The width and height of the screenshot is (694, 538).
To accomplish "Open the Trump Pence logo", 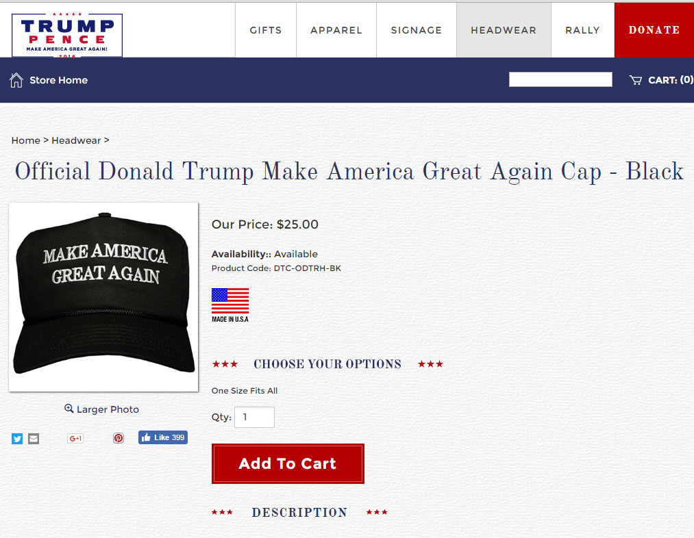I will coord(67,36).
